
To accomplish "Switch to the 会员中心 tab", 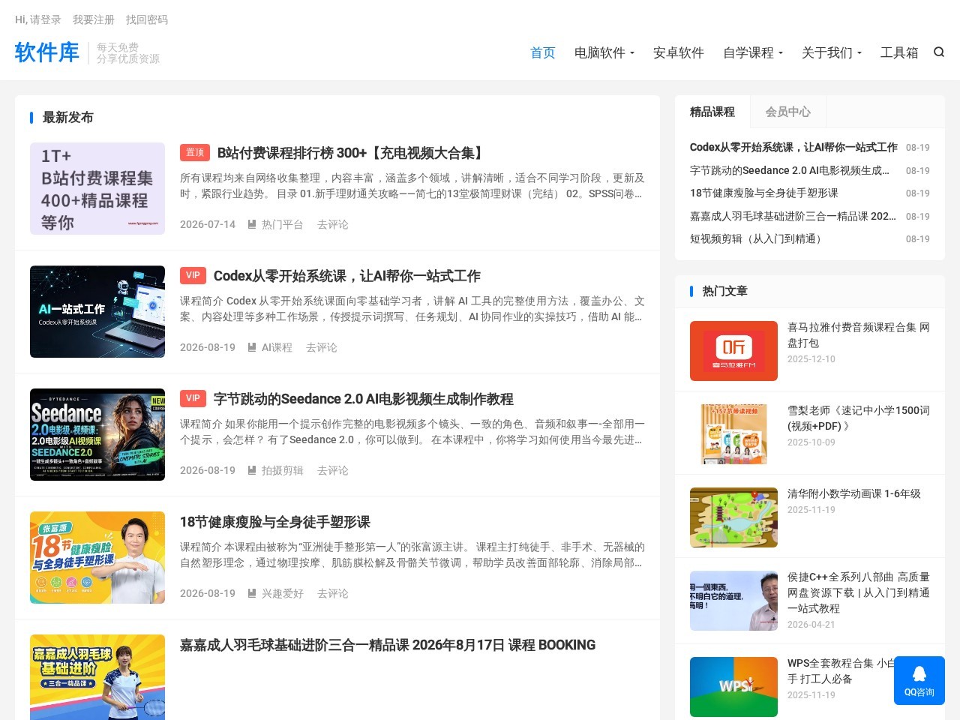I will coord(788,112).
